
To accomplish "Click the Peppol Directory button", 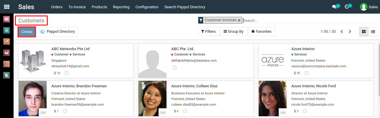I will pyautogui.click(x=58, y=32).
